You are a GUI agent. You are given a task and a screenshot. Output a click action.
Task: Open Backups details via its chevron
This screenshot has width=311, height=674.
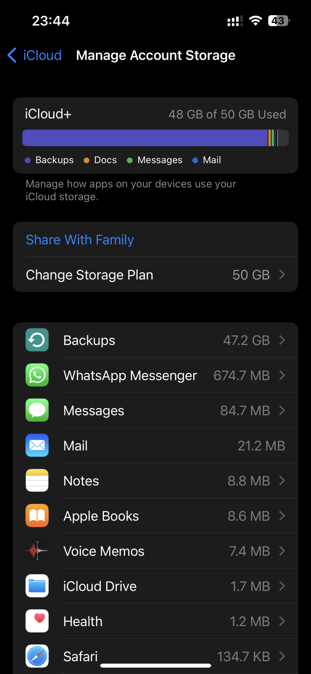pos(282,340)
